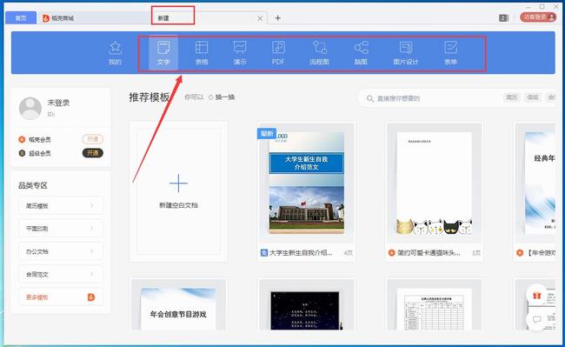Click 开通 for 超级会员

click(93, 153)
